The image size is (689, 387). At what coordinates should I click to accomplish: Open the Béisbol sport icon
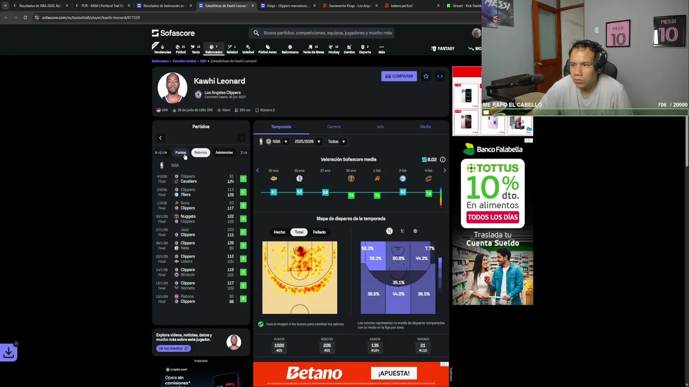click(232, 49)
